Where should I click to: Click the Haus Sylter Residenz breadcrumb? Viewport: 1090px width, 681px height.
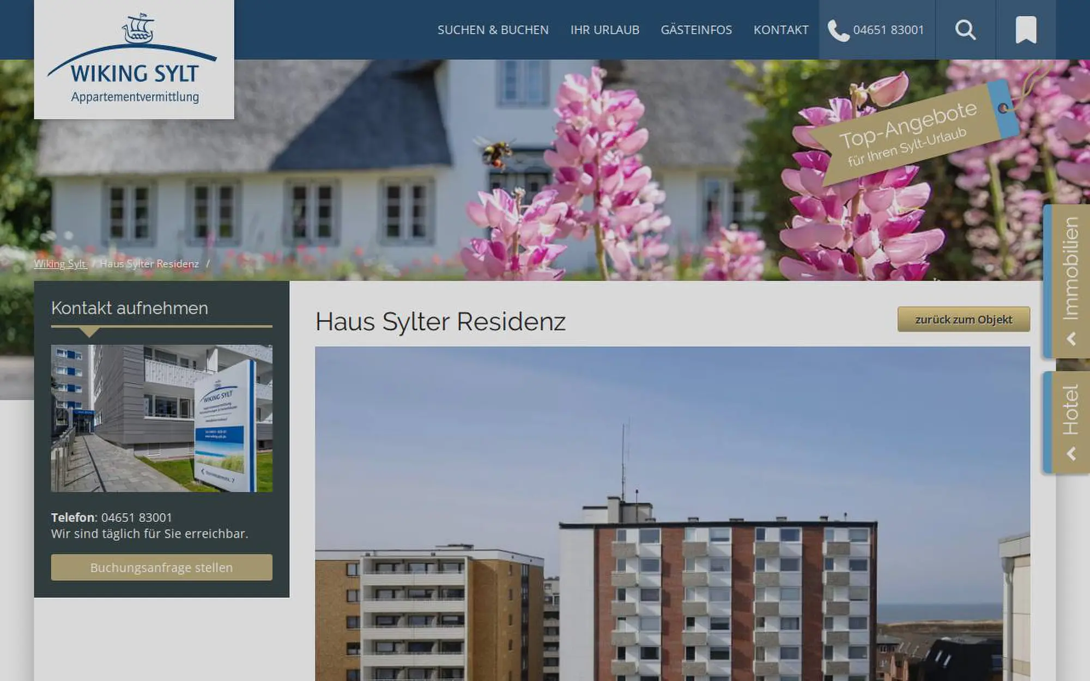click(x=149, y=264)
